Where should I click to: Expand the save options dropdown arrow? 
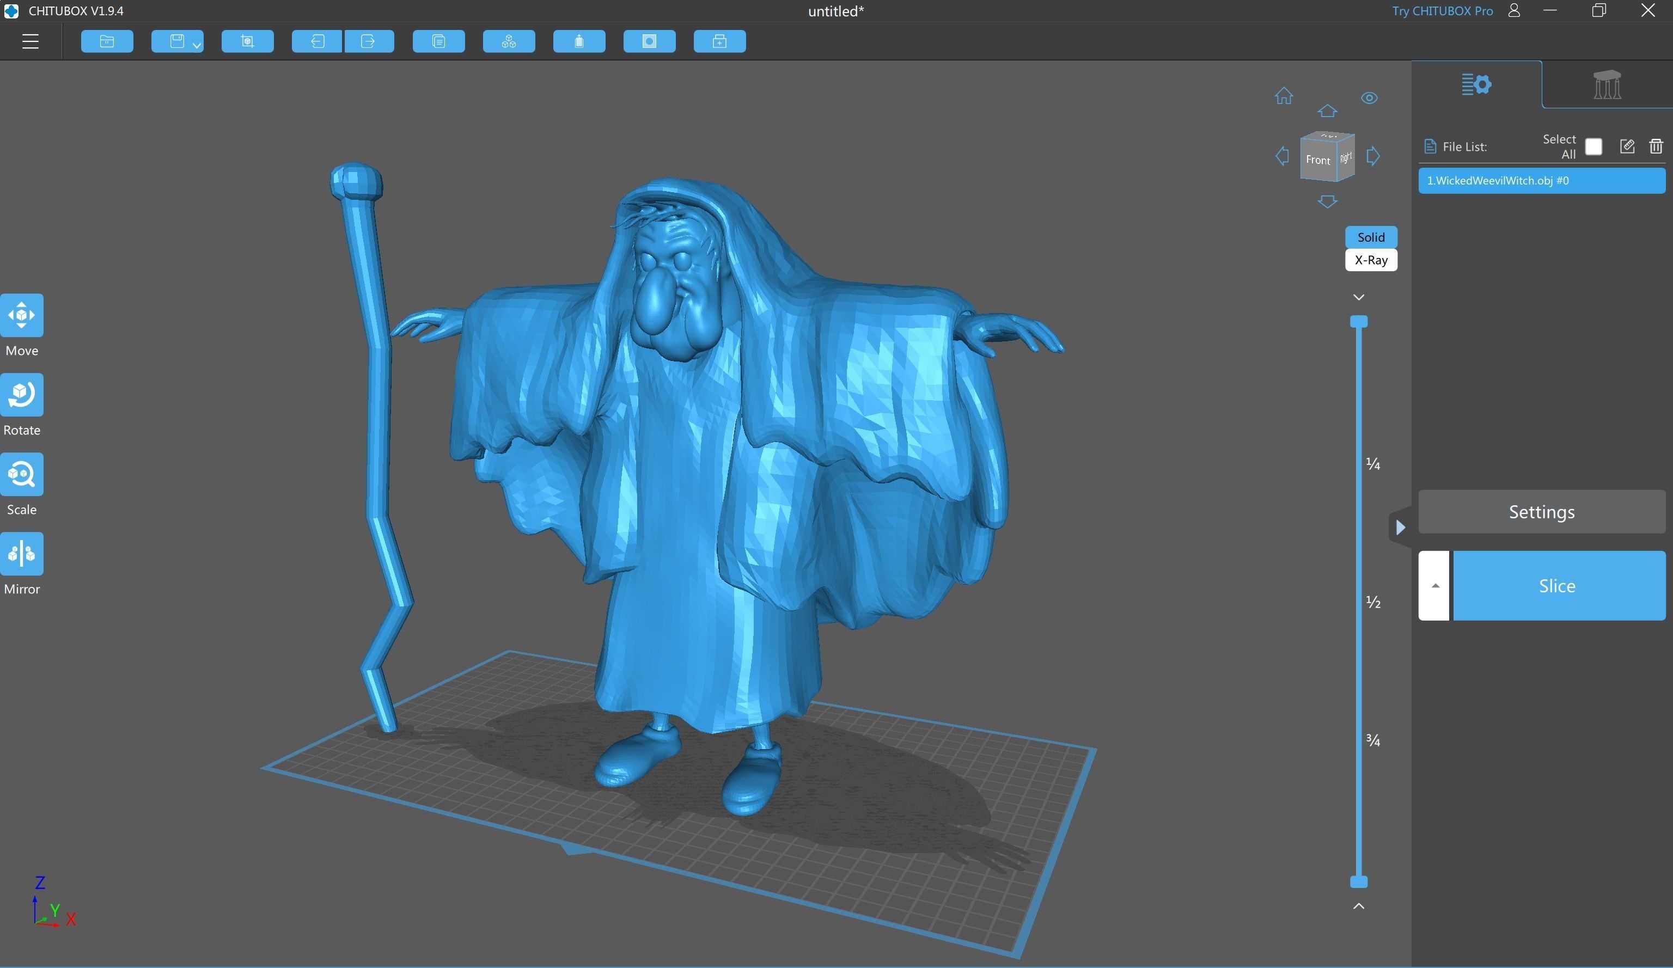[197, 45]
